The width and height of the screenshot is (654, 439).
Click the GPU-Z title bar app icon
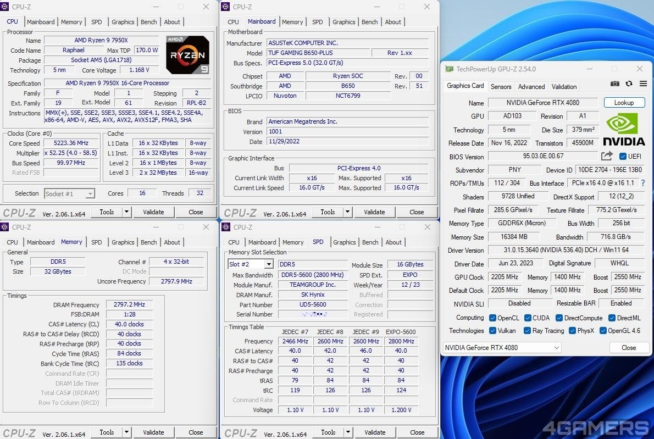pyautogui.click(x=449, y=69)
